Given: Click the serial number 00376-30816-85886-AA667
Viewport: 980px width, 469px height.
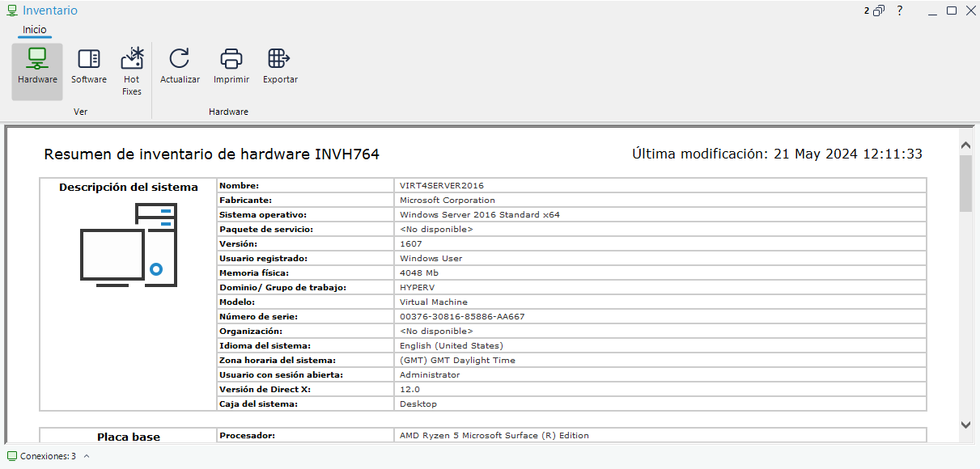Looking at the screenshot, I should (462, 317).
